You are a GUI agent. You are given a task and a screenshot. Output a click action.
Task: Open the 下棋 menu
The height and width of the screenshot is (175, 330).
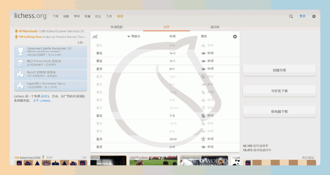pyautogui.click(x=55, y=16)
